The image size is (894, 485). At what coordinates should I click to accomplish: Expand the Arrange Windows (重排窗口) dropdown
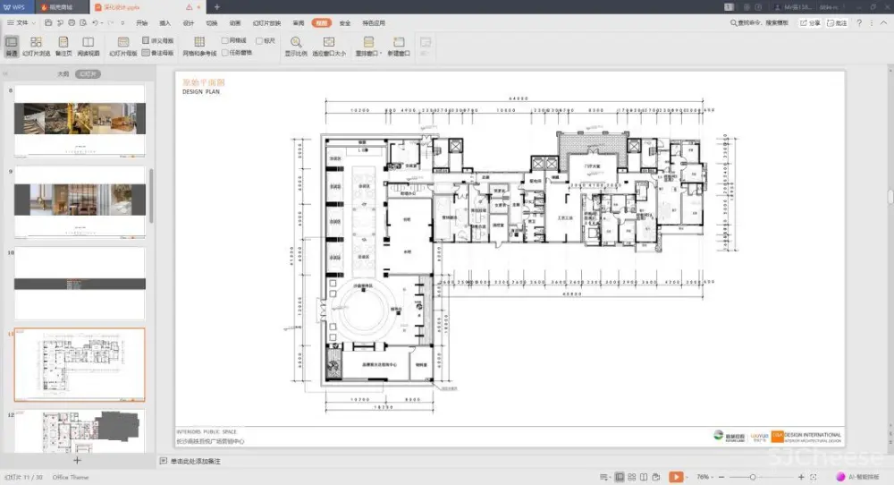[x=367, y=47]
